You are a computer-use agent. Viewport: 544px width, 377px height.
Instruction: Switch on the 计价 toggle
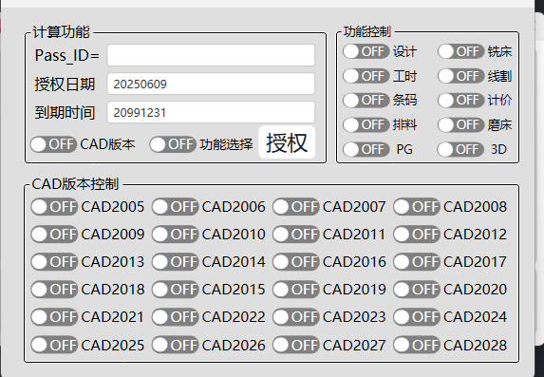click(460, 101)
